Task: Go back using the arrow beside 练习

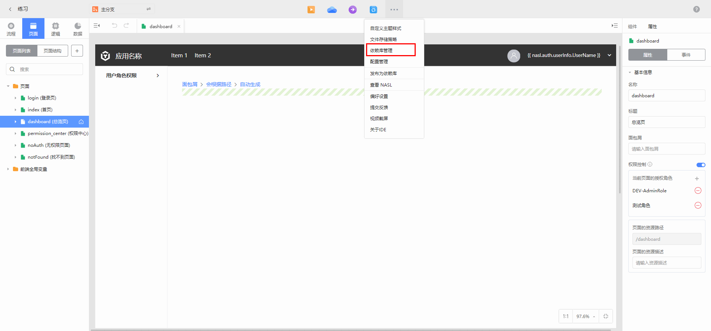Action: pos(10,9)
